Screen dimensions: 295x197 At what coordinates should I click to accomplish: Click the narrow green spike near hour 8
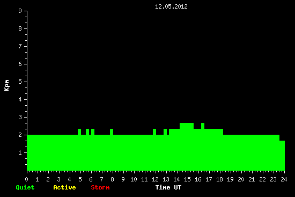pyautogui.click(x=112, y=132)
